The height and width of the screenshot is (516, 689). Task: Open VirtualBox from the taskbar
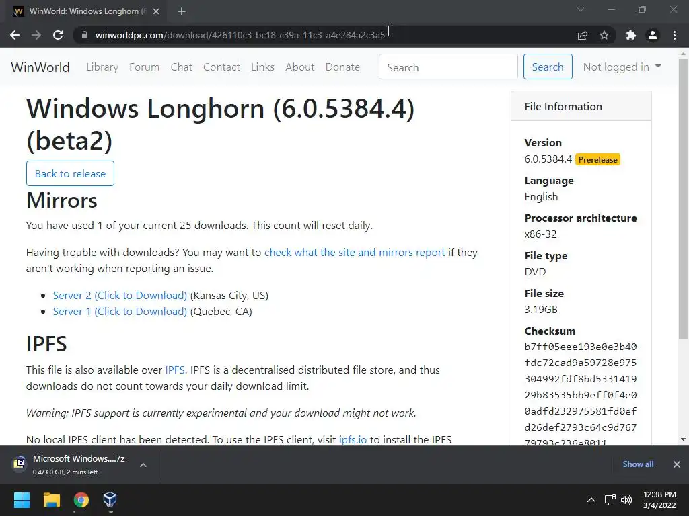(x=110, y=500)
